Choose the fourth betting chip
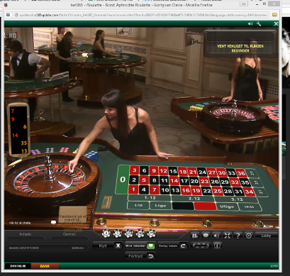The width and height of the screenshot is (290, 276). click(x=140, y=233)
